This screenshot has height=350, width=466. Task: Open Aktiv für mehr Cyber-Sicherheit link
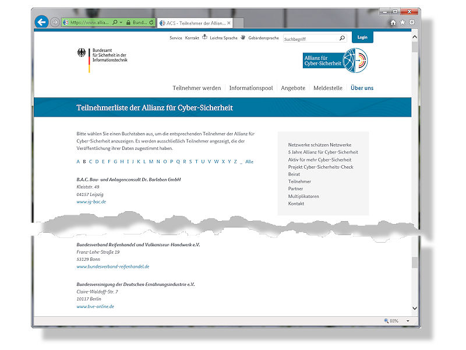(x=319, y=159)
